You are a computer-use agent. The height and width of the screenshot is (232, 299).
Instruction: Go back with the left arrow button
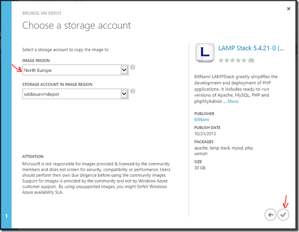pos(270,215)
